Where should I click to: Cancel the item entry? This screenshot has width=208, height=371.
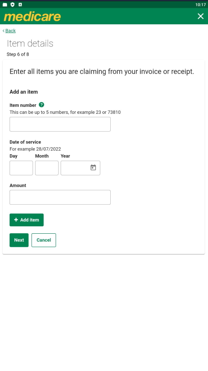[x=44, y=240]
